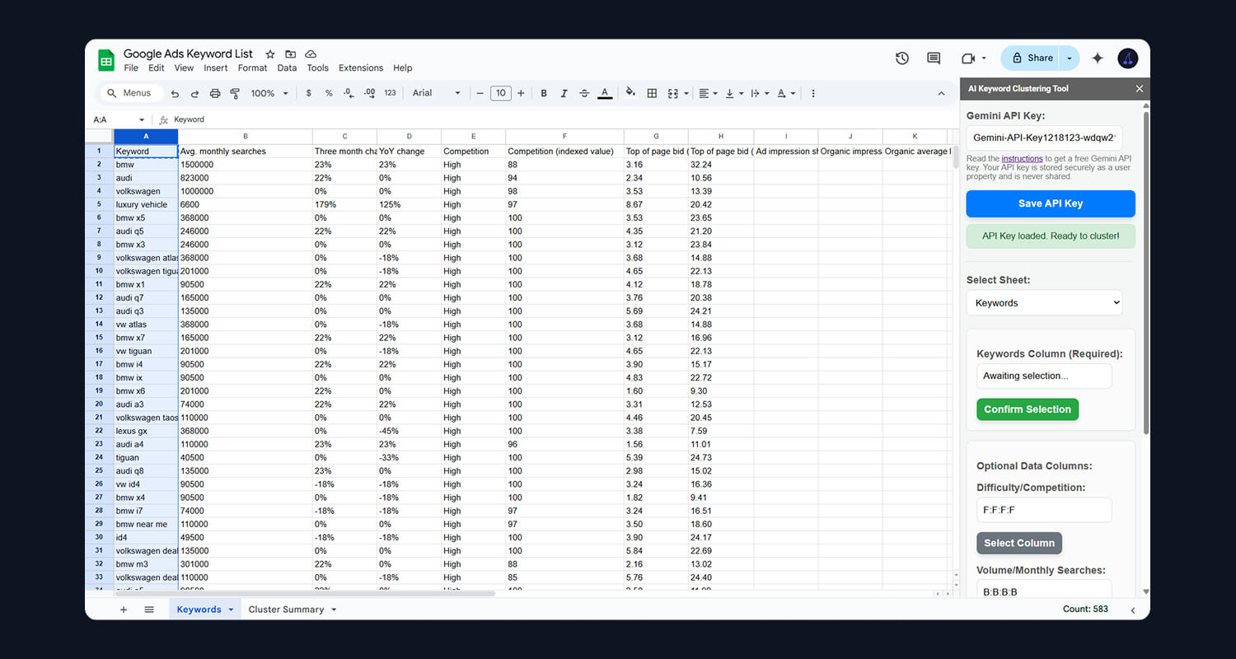Open fill color bucket picker
Viewport: 1236px width, 659px height.
[x=630, y=93]
